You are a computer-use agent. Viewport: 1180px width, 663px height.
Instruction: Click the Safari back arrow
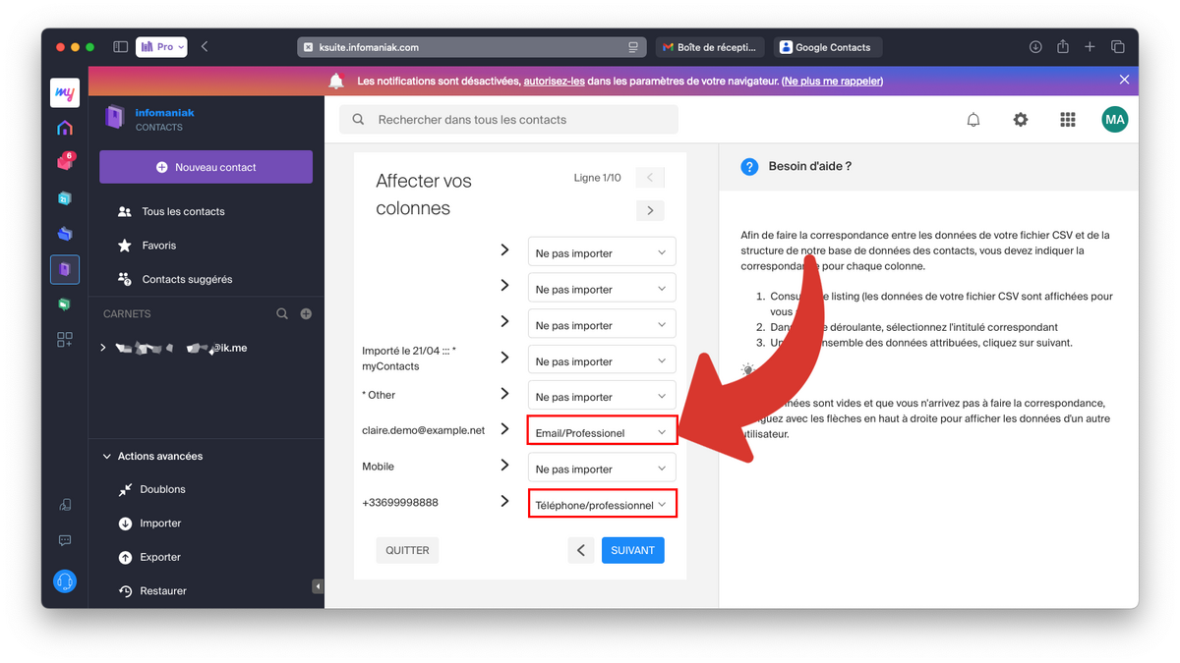click(x=205, y=46)
